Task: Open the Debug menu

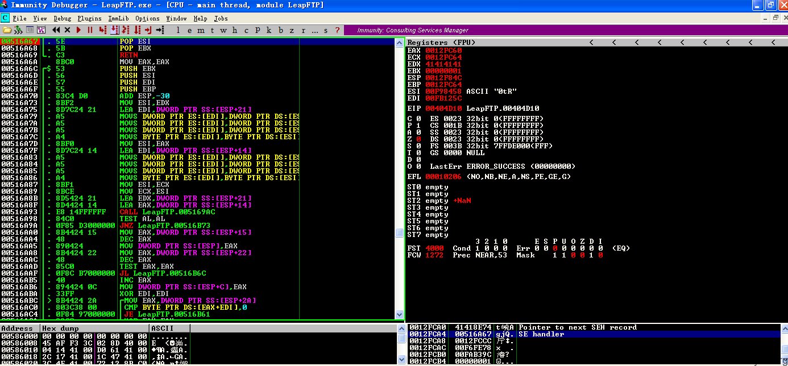Action: 63,18
